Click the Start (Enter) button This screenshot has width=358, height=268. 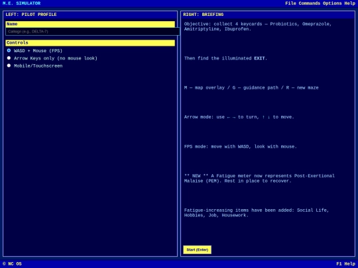[x=198, y=249]
